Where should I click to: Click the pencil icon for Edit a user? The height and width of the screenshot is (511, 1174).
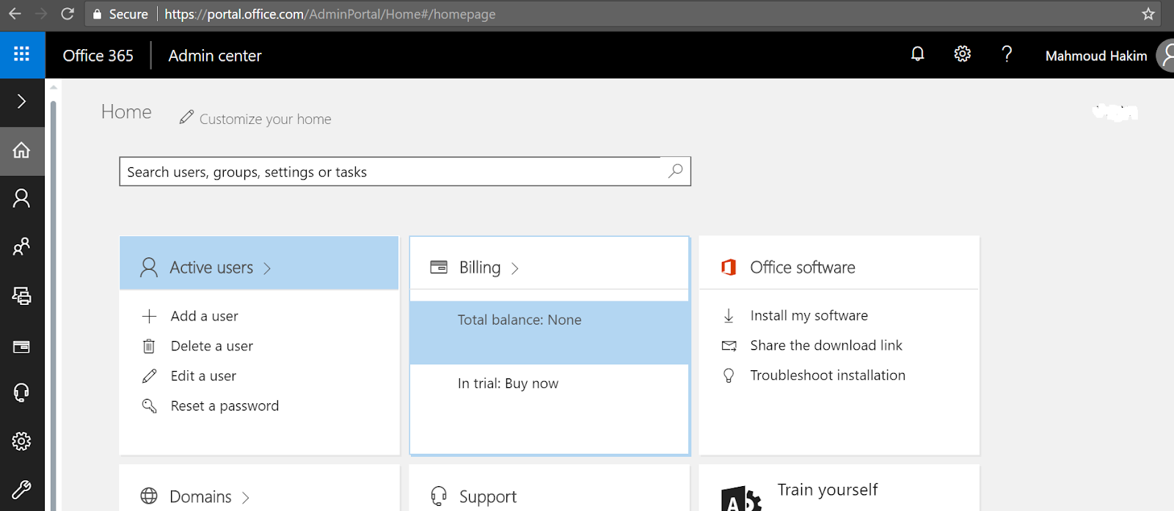(x=149, y=376)
